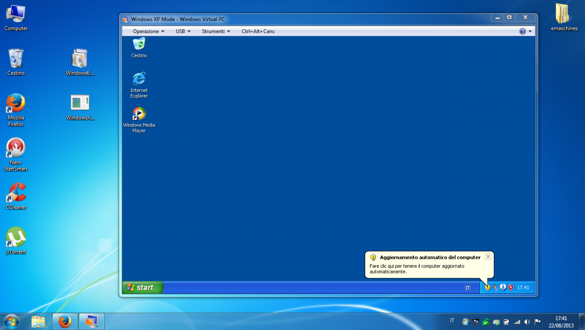Viewport: 585px width, 330px height.
Task: Select the WindowsX desktop file icon
Action: coord(80,107)
